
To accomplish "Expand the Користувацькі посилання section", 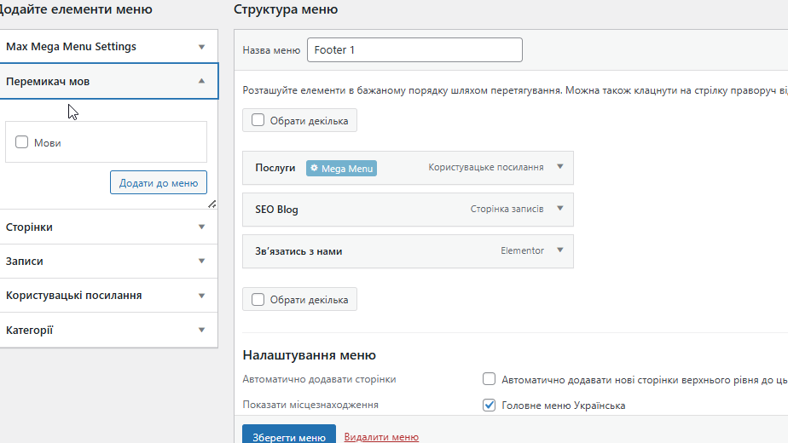I will click(201, 296).
